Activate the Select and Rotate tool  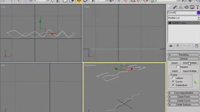pyautogui.click(x=85, y=1)
